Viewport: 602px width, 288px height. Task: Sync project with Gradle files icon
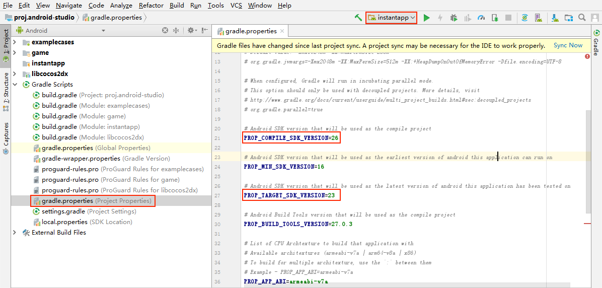point(524,18)
